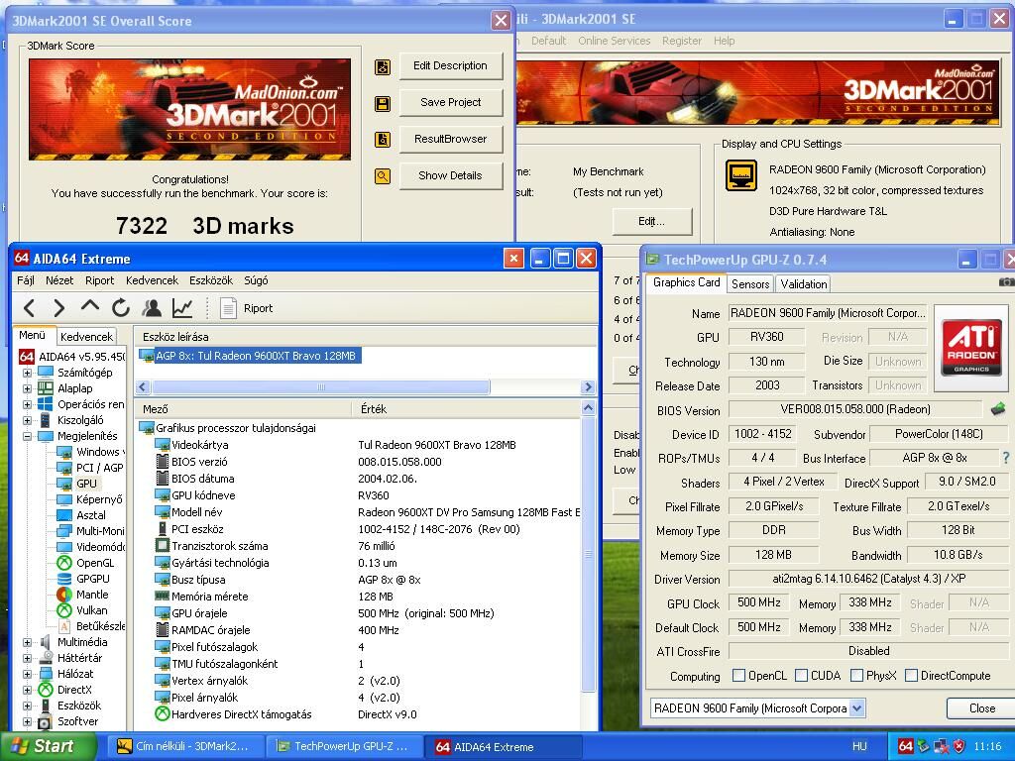
Task: Click the Save Project button
Action: 451,102
